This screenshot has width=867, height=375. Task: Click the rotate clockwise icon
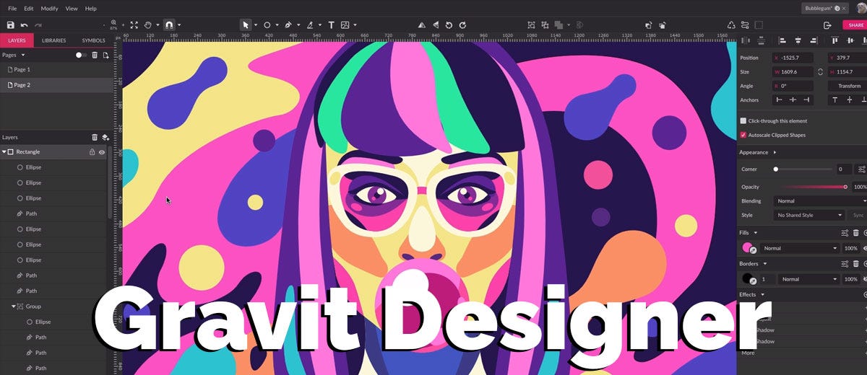click(462, 25)
